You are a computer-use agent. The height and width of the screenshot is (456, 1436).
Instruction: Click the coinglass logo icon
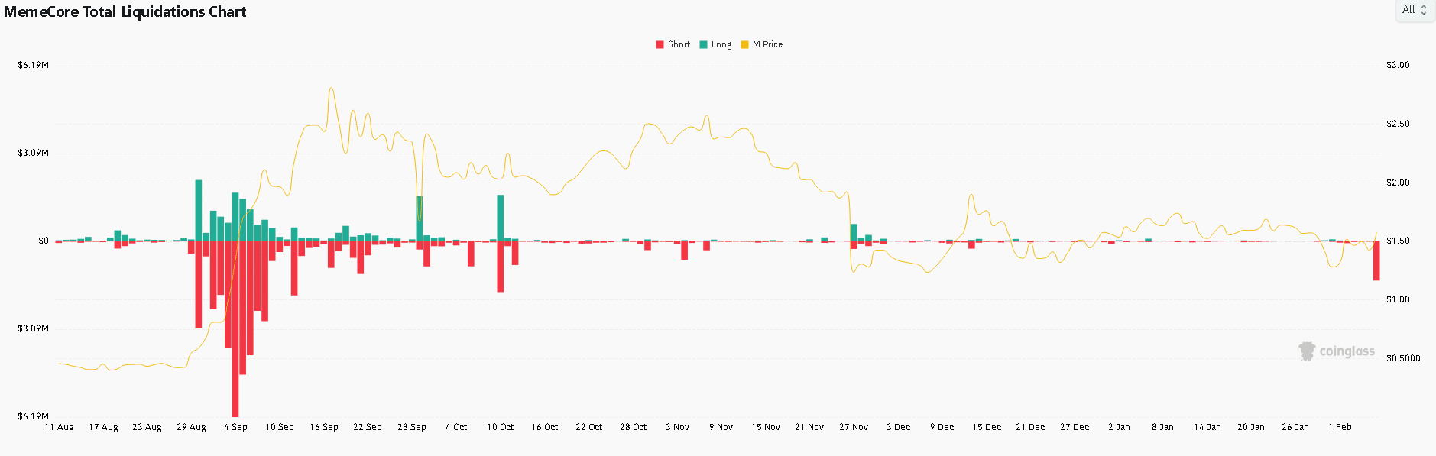1307,351
